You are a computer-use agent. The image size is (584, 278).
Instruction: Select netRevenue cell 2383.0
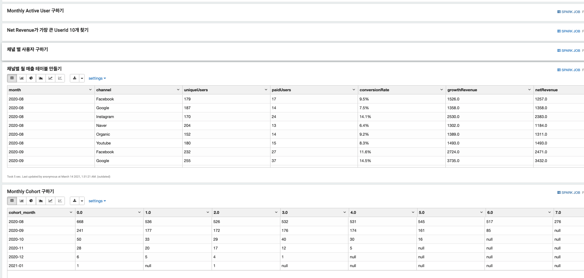(x=559, y=117)
